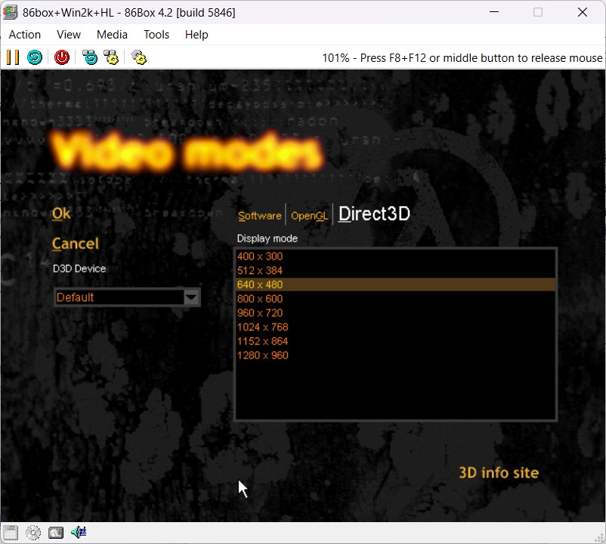Expand the D3D Device dropdown arrow

[191, 297]
